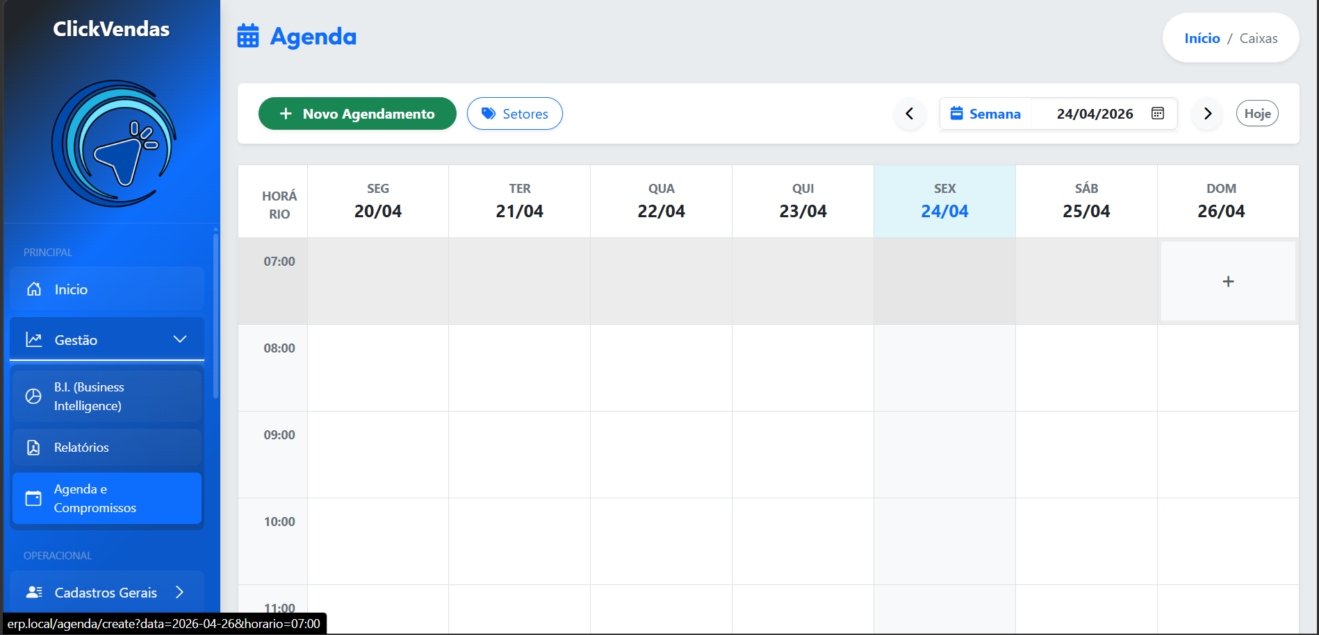Click the SEG 20/04 column header
The width and height of the screenshot is (1319, 635).
[378, 201]
